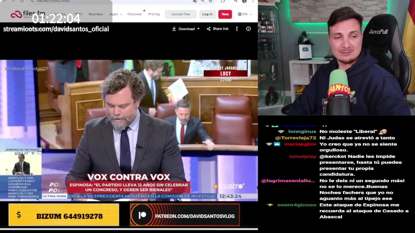Image resolution: width=415 pixels, height=233 pixels.
Task: Click username ionnginus in chat
Action: coord(302,131)
